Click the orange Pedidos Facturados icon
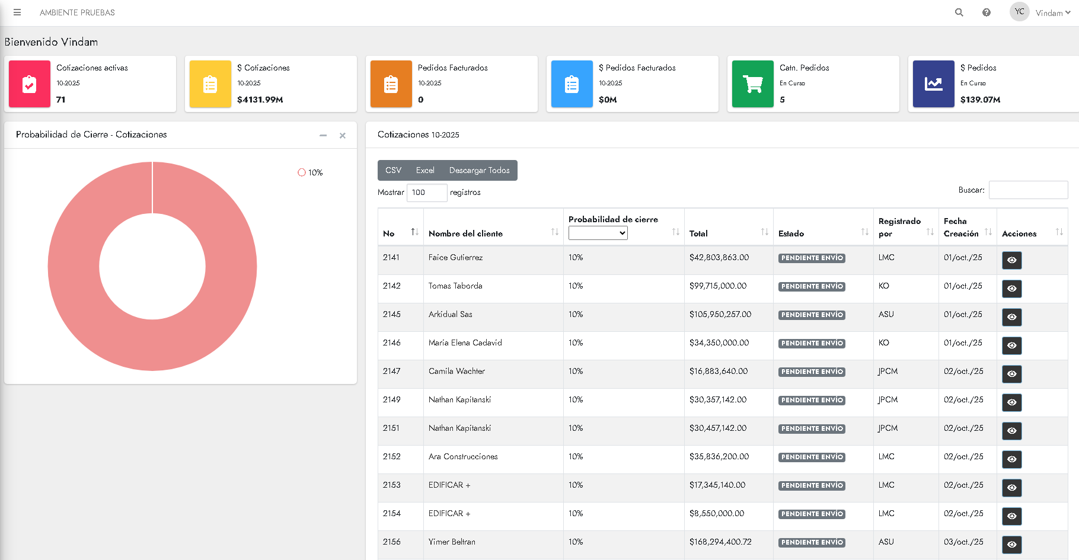The image size is (1079, 560). (x=391, y=84)
